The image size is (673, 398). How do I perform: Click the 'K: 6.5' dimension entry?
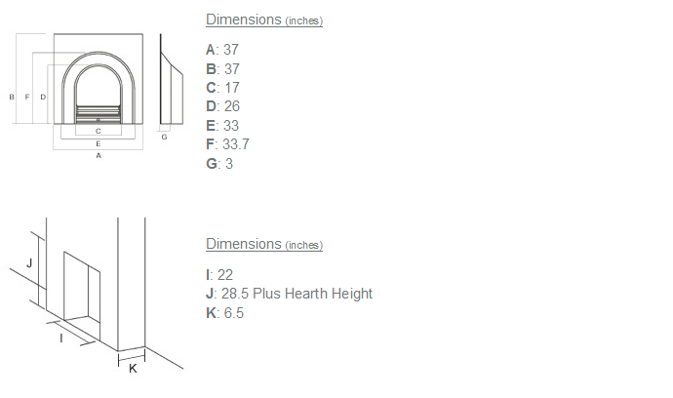point(224,313)
